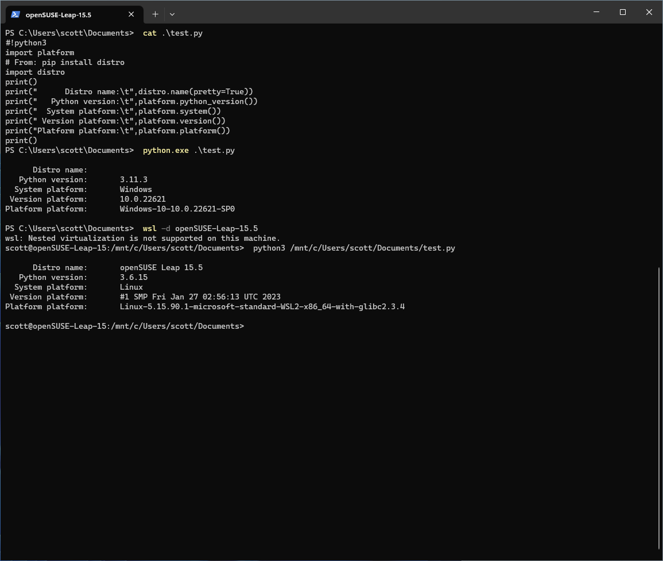This screenshot has height=561, width=663.
Task: Click the "wsl -d openSUSE-Leap-15.5" command
Action: tap(200, 228)
